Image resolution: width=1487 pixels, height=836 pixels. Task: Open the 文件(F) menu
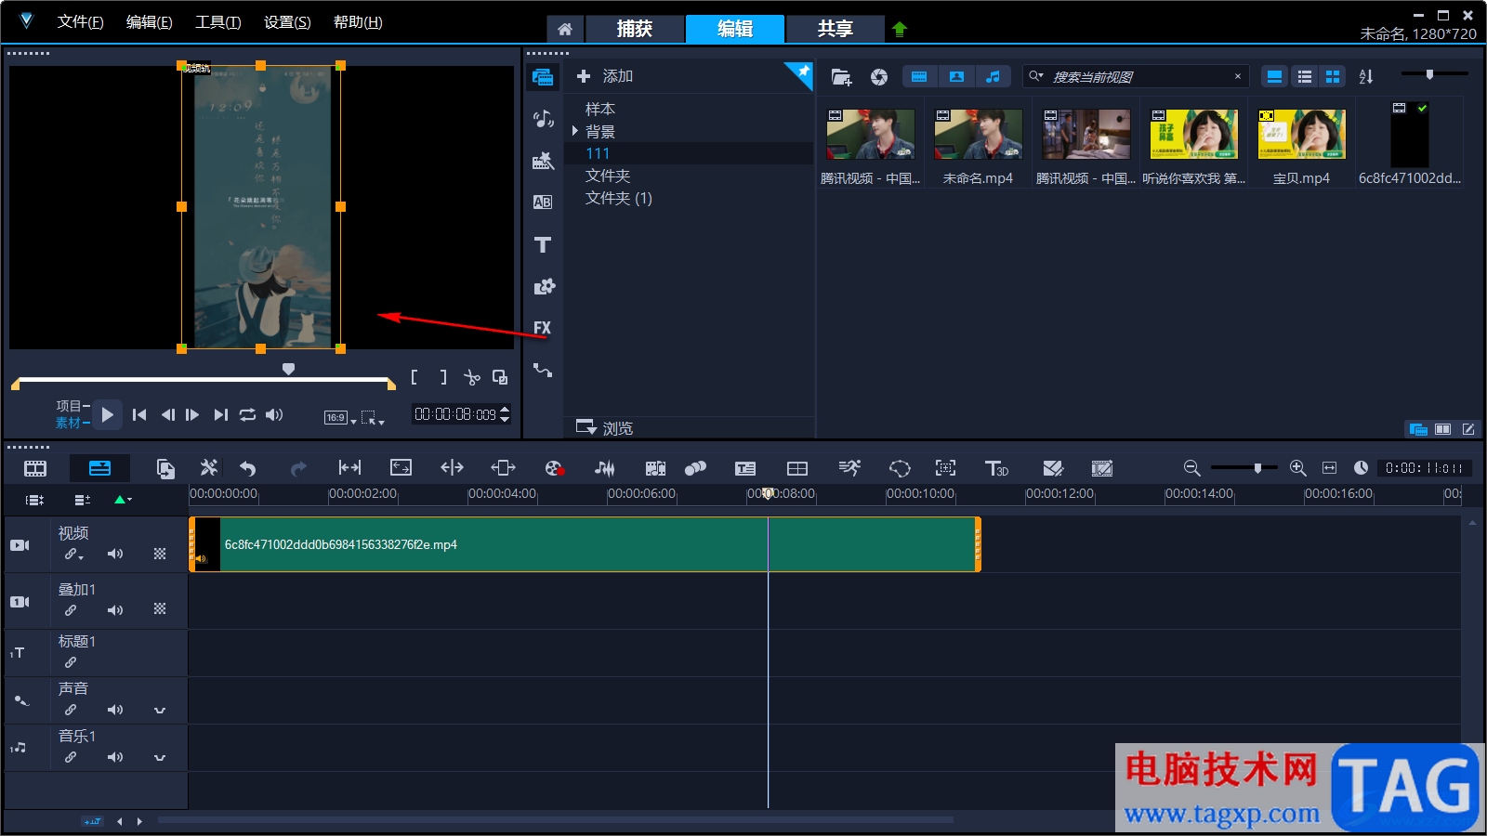[x=80, y=22]
